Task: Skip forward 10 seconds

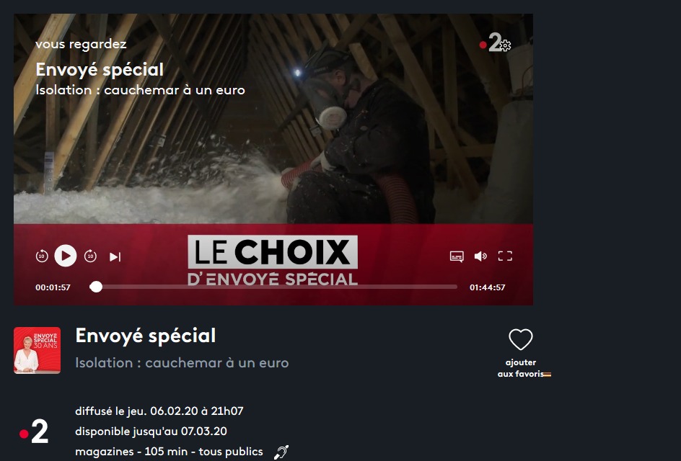Action: 90,256
